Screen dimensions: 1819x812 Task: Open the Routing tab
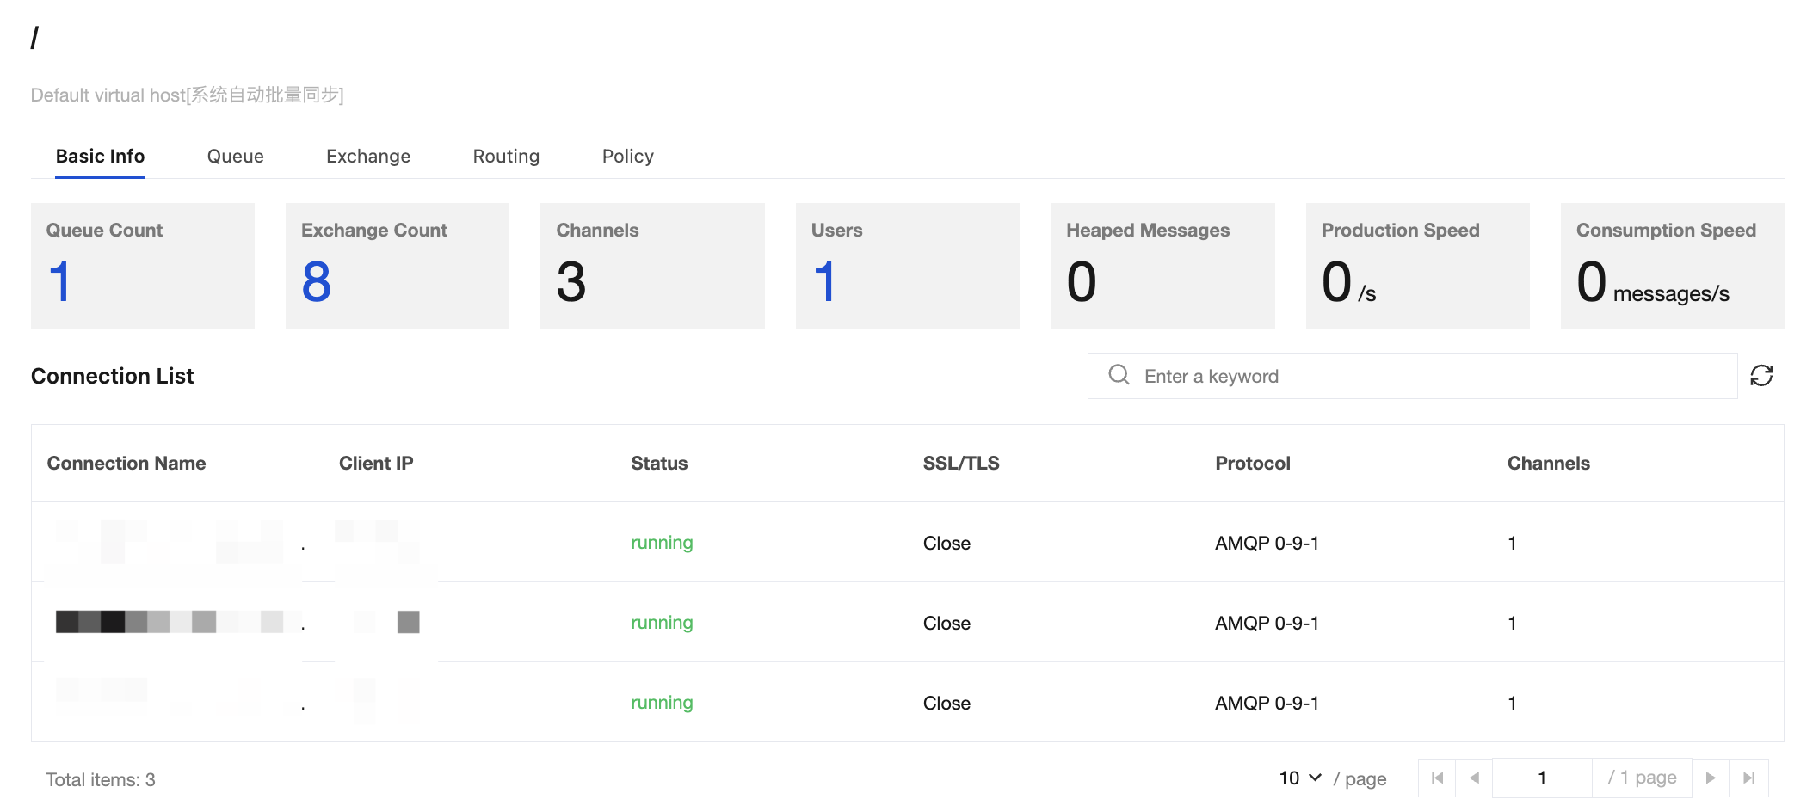(506, 157)
